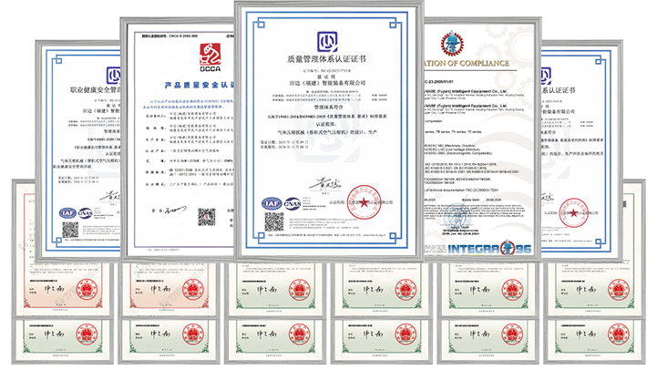The width and height of the screenshot is (657, 370).
Task: Click the signature on the GCCA certificate
Action: [x=175, y=210]
